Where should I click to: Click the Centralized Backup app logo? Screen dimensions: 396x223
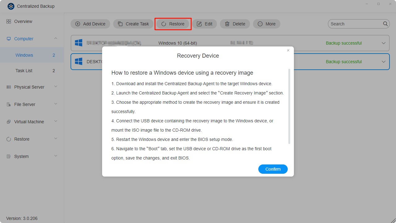[x=11, y=6]
